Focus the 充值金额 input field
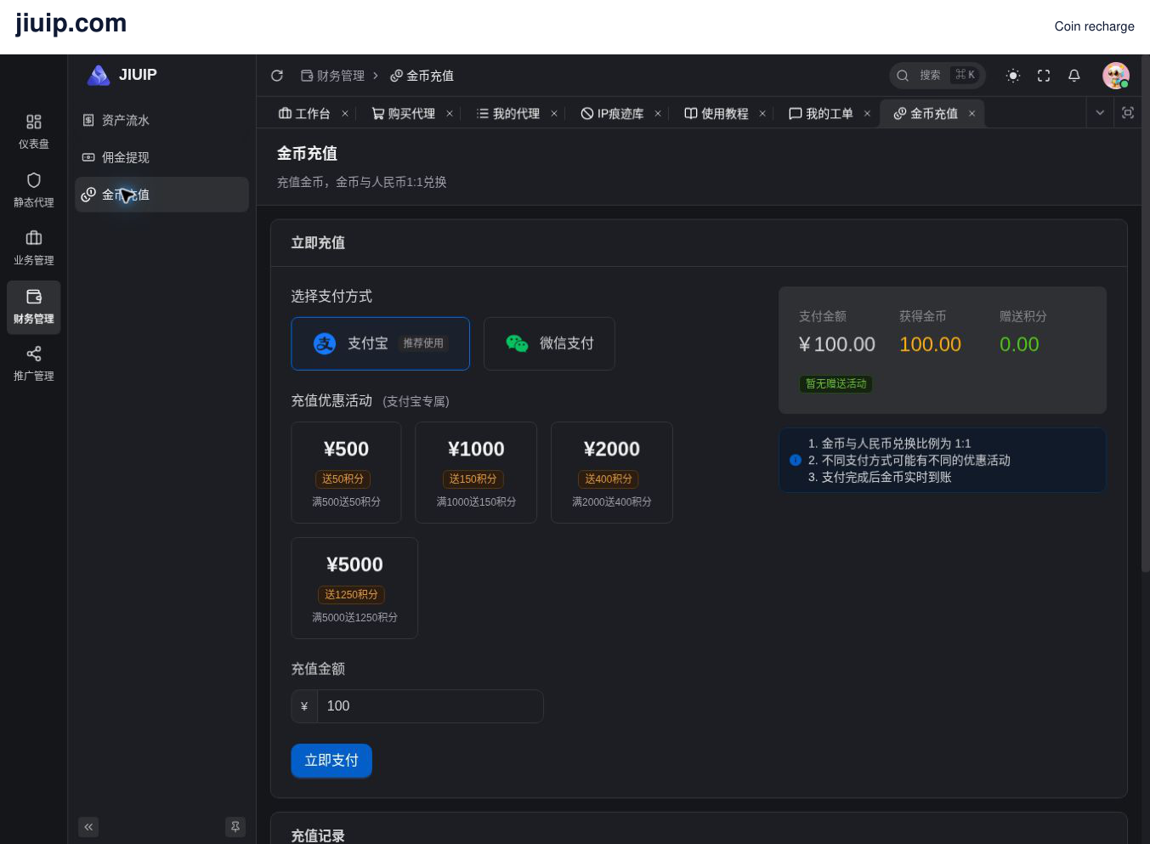1150x844 pixels. click(x=430, y=706)
